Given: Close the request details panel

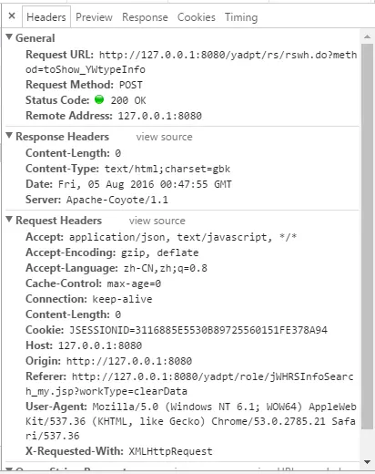Looking at the screenshot, I should click(12, 15).
